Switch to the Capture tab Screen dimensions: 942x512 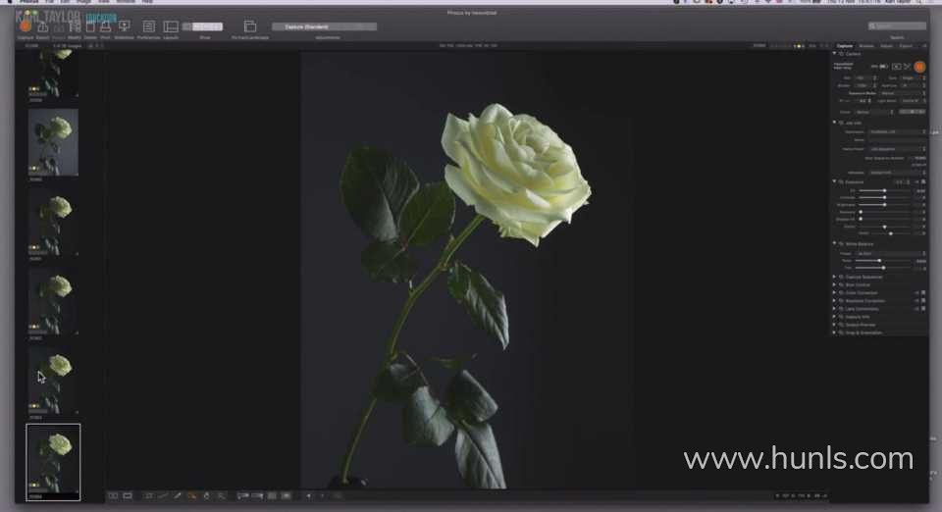pyautogui.click(x=845, y=46)
